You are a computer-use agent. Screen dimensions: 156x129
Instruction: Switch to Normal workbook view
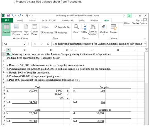6,29
